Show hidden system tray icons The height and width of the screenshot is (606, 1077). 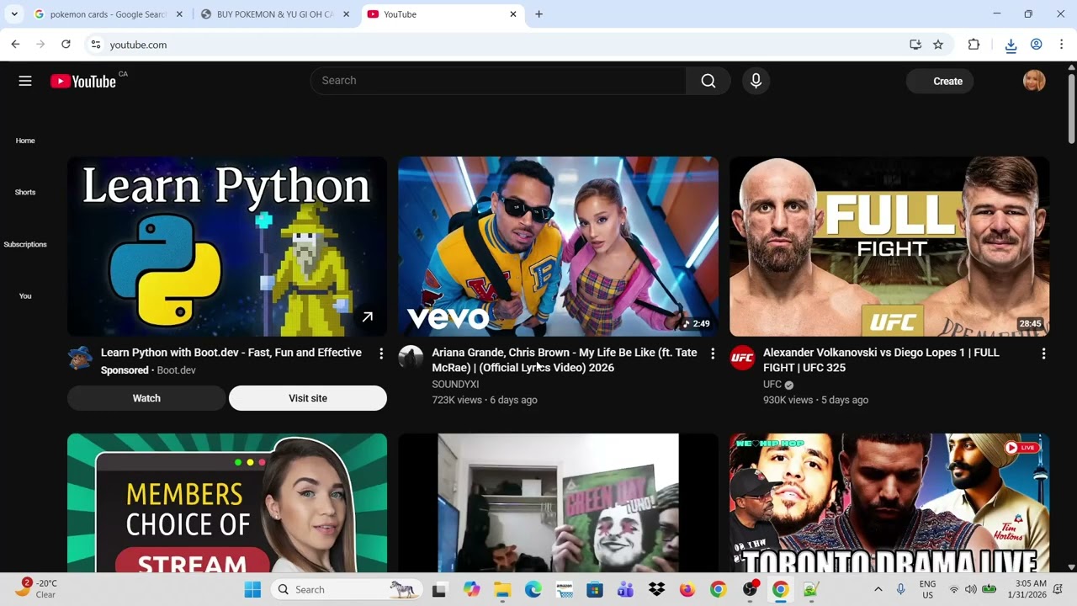coord(878,589)
